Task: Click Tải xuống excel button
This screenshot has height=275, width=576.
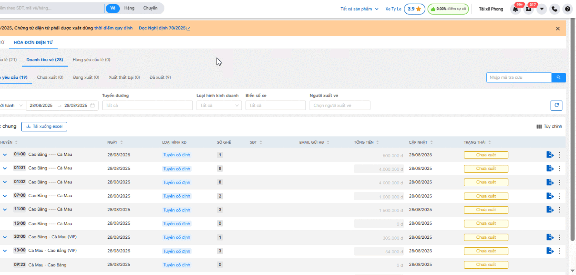Action: [x=44, y=127]
